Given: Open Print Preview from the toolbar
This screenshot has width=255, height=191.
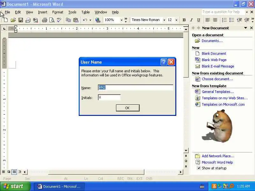Looking at the screenshot, I should (x=52, y=20).
